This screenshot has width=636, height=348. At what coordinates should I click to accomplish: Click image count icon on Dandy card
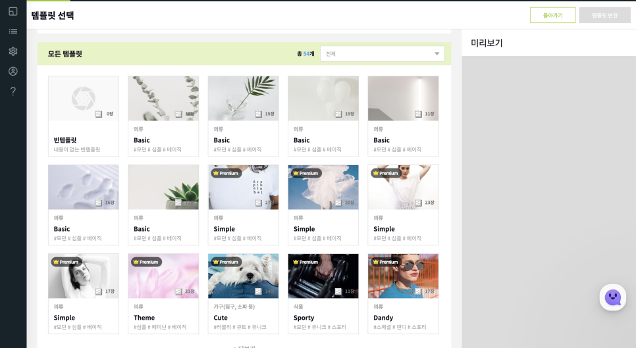tap(418, 291)
